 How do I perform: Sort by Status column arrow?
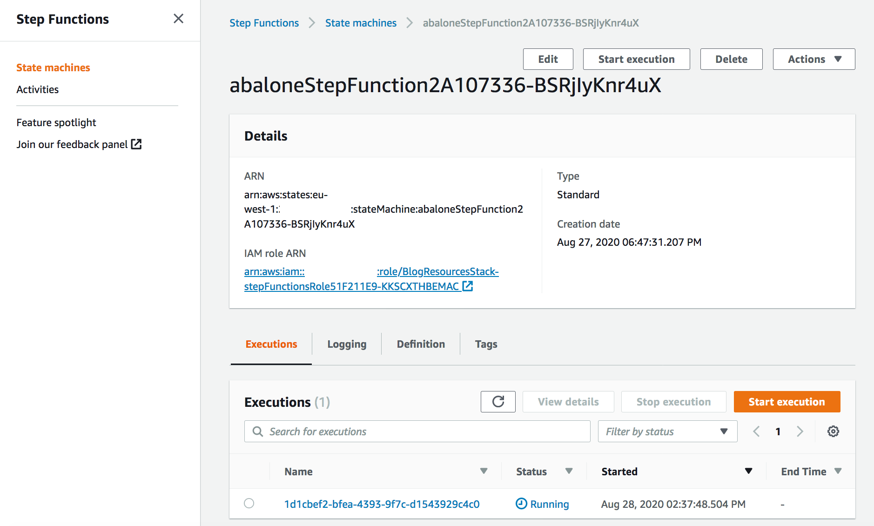click(x=569, y=471)
